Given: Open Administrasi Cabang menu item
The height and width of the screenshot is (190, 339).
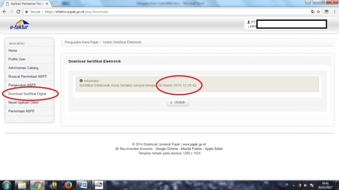Looking at the screenshot, I should click(x=30, y=68).
